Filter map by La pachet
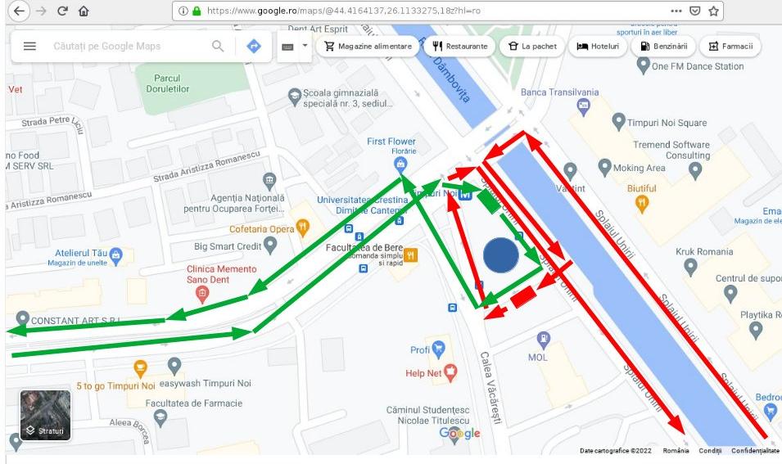 coord(531,47)
